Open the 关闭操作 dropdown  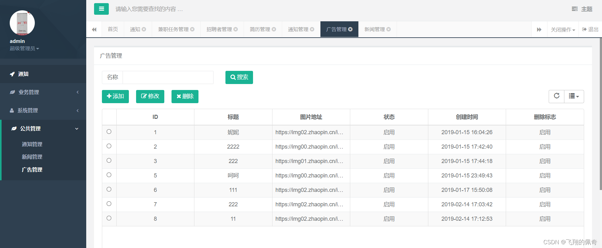pos(563,29)
